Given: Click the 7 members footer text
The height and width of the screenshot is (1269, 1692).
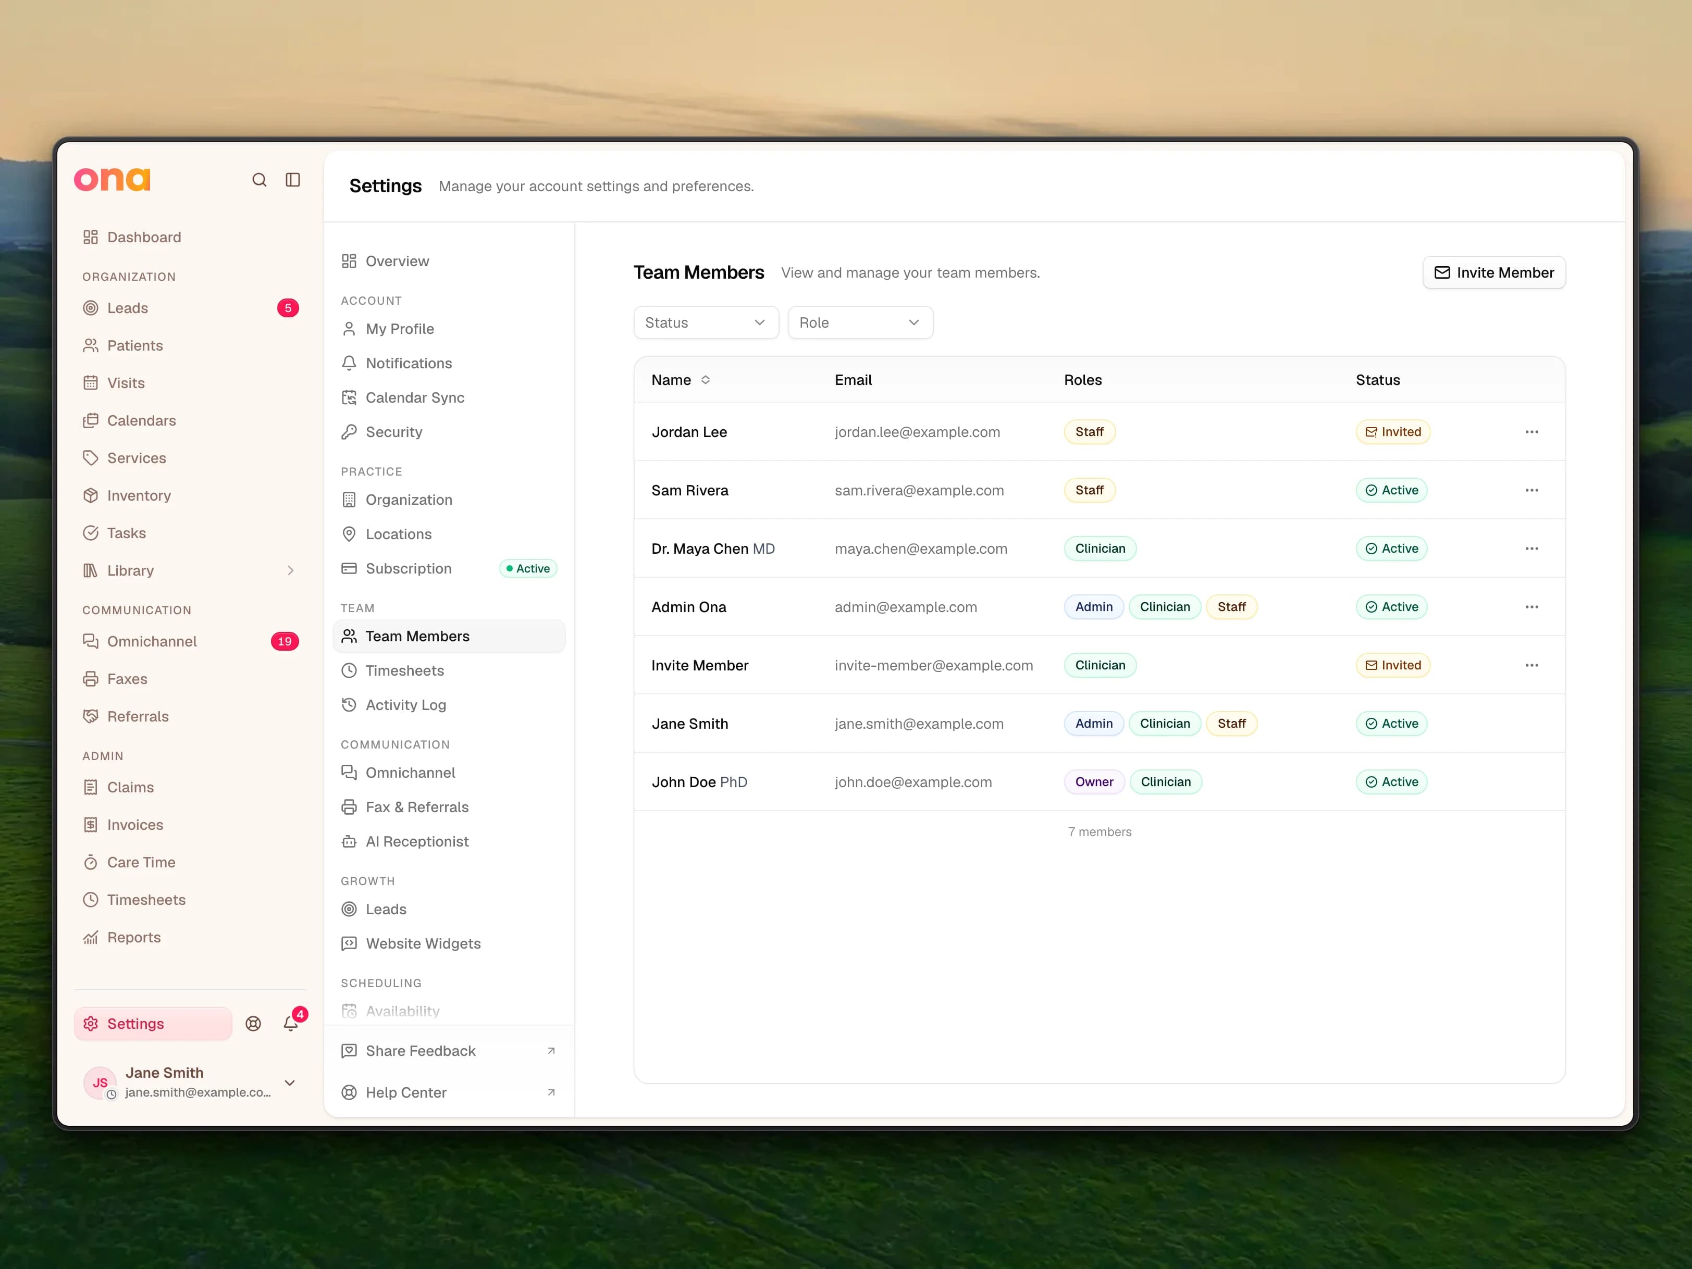Looking at the screenshot, I should click(x=1099, y=832).
